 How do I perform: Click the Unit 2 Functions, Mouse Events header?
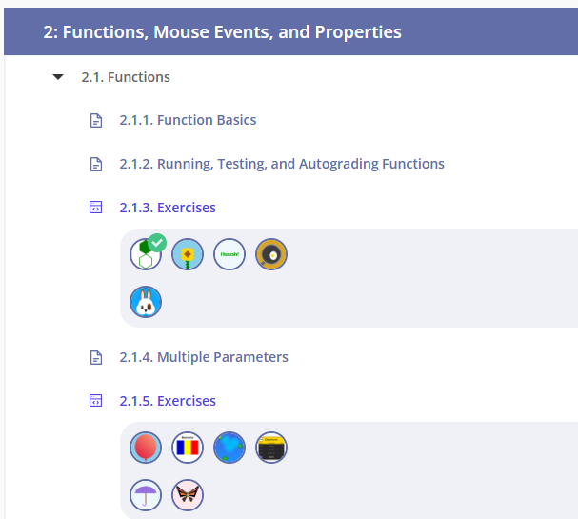click(x=223, y=32)
